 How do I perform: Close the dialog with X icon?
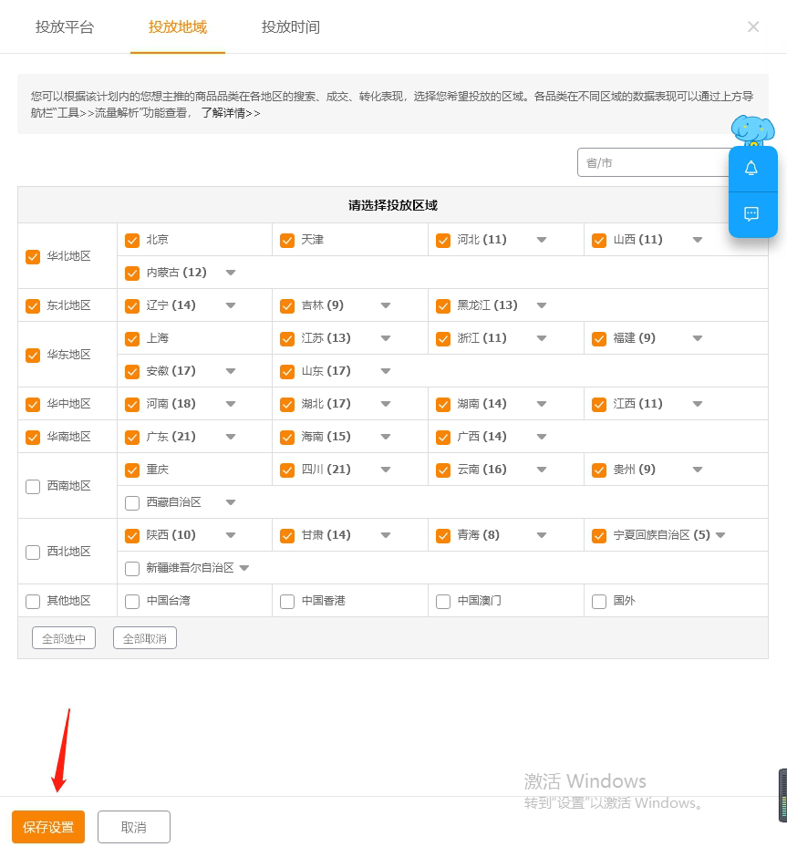(753, 27)
